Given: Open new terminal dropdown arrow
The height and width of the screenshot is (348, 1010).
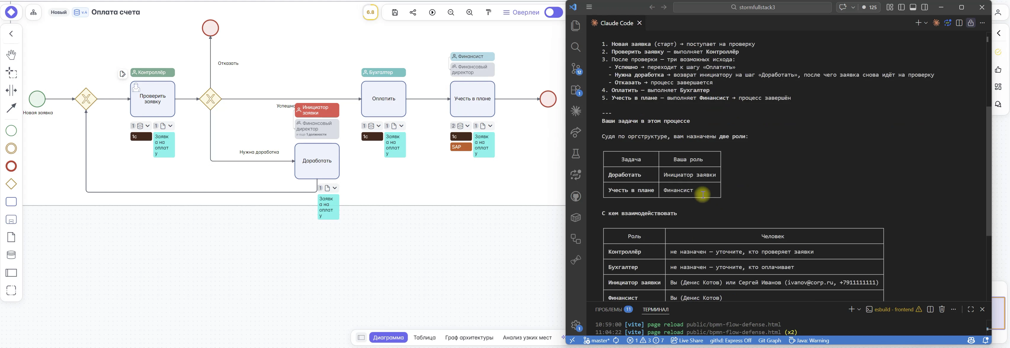Looking at the screenshot, I should tap(859, 309).
